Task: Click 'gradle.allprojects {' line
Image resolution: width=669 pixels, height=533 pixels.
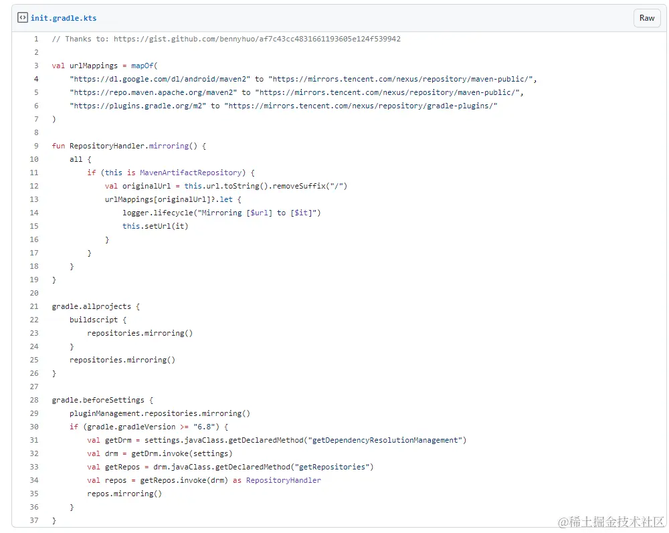Action: [x=96, y=306]
